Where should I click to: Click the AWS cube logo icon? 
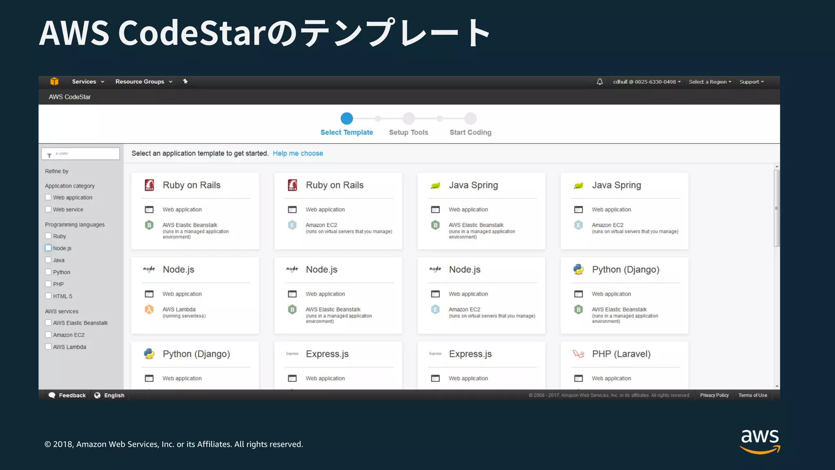54,82
